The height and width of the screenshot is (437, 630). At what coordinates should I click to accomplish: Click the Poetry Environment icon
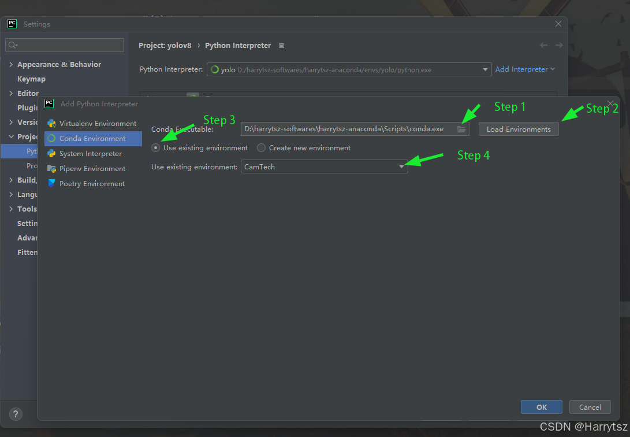(x=51, y=183)
